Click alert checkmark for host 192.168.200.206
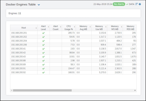146x101 pixels. [43, 45]
